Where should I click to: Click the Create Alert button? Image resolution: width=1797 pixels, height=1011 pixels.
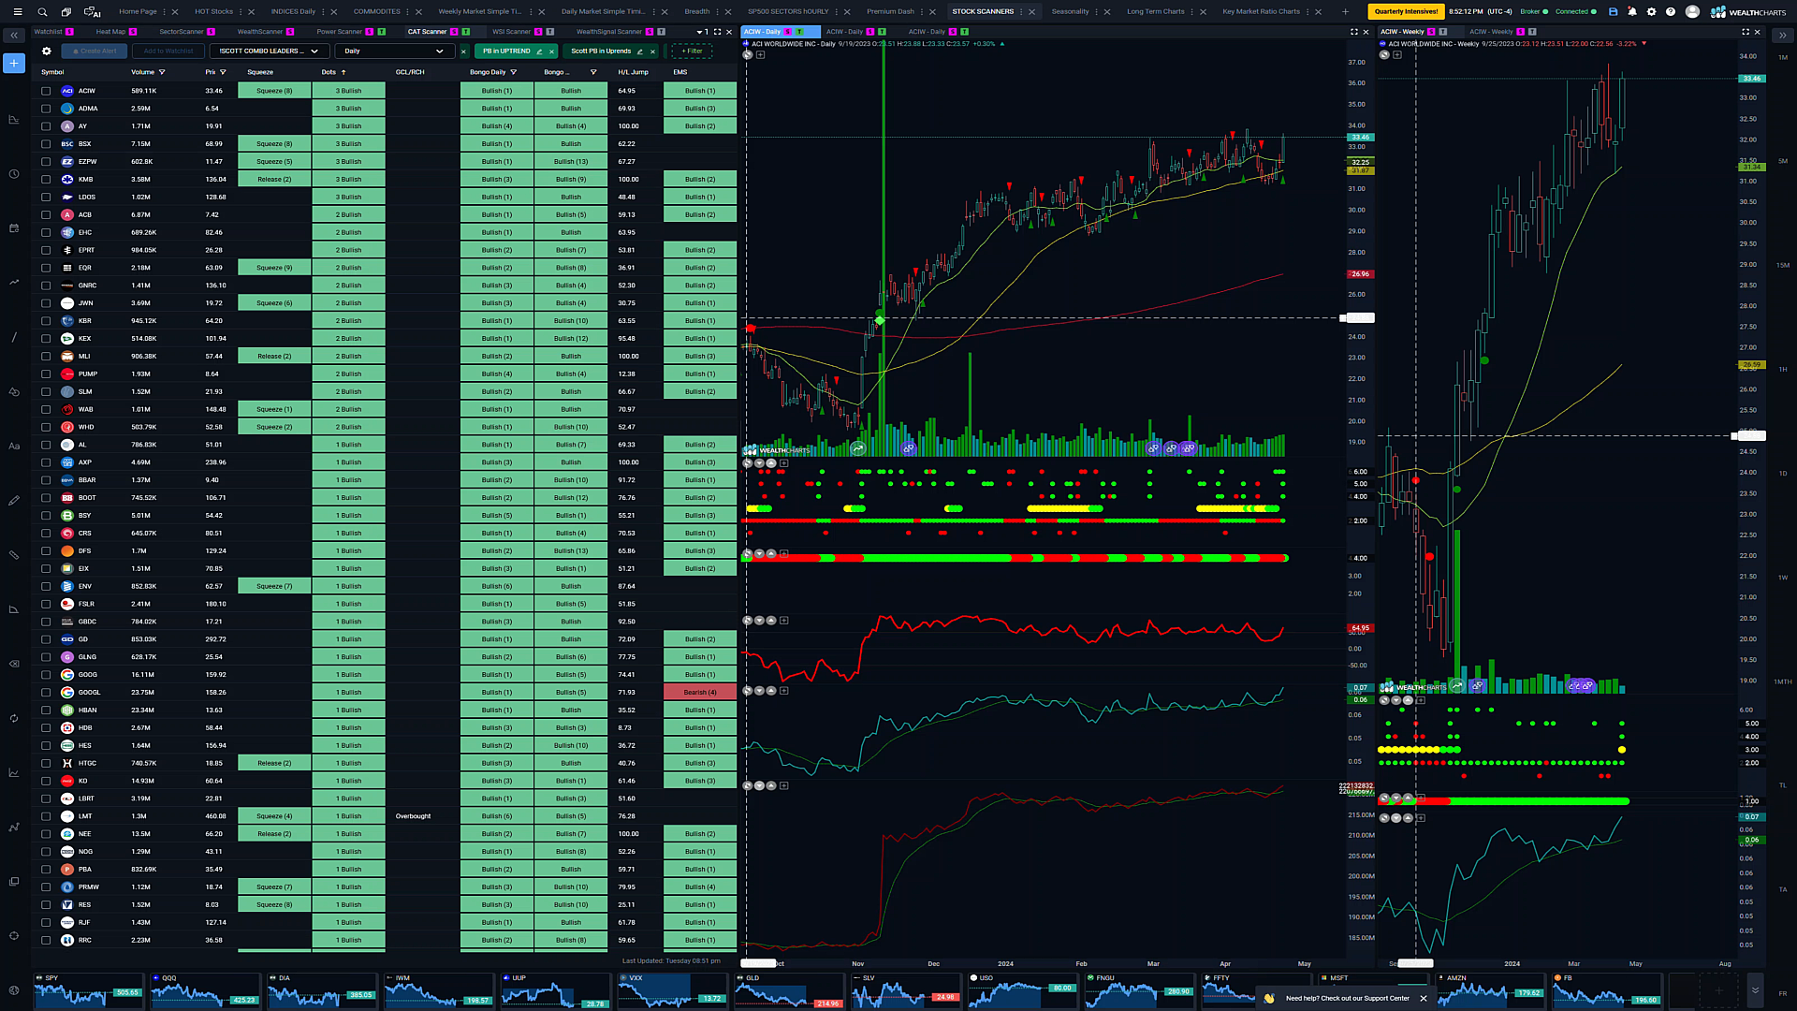95,51
